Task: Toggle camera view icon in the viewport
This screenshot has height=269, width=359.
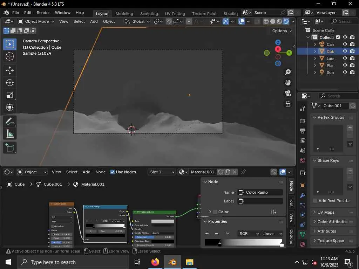Action: tap(288, 93)
